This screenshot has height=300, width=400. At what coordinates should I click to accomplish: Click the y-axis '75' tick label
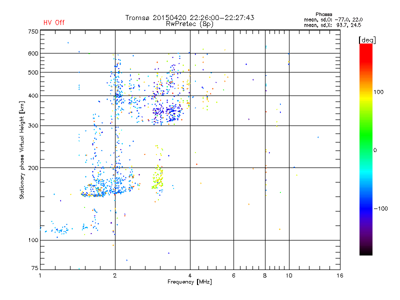[35, 268]
